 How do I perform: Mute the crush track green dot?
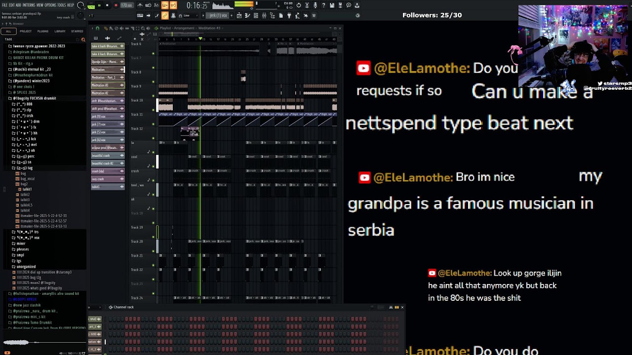point(153,180)
